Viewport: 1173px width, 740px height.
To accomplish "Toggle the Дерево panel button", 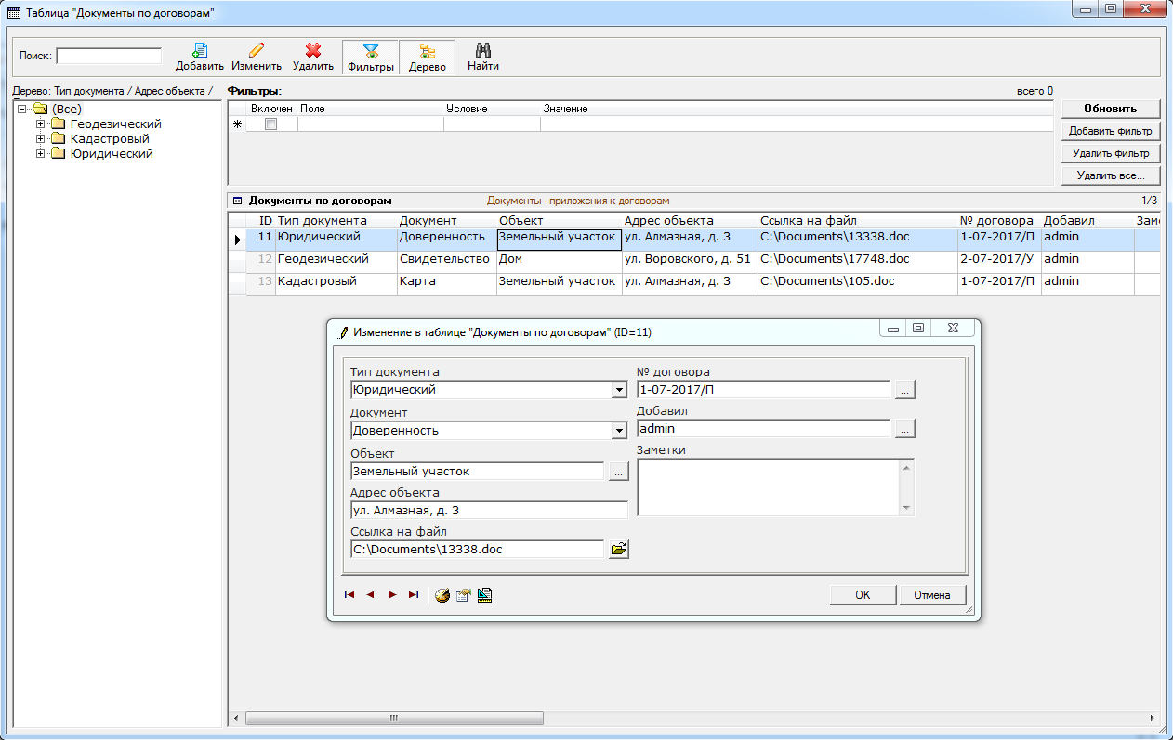I will tap(427, 57).
